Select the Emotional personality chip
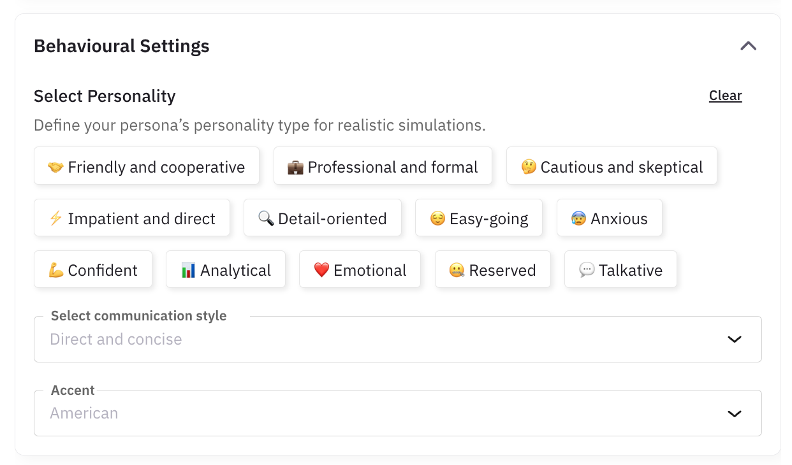The height and width of the screenshot is (465, 792). (360, 269)
